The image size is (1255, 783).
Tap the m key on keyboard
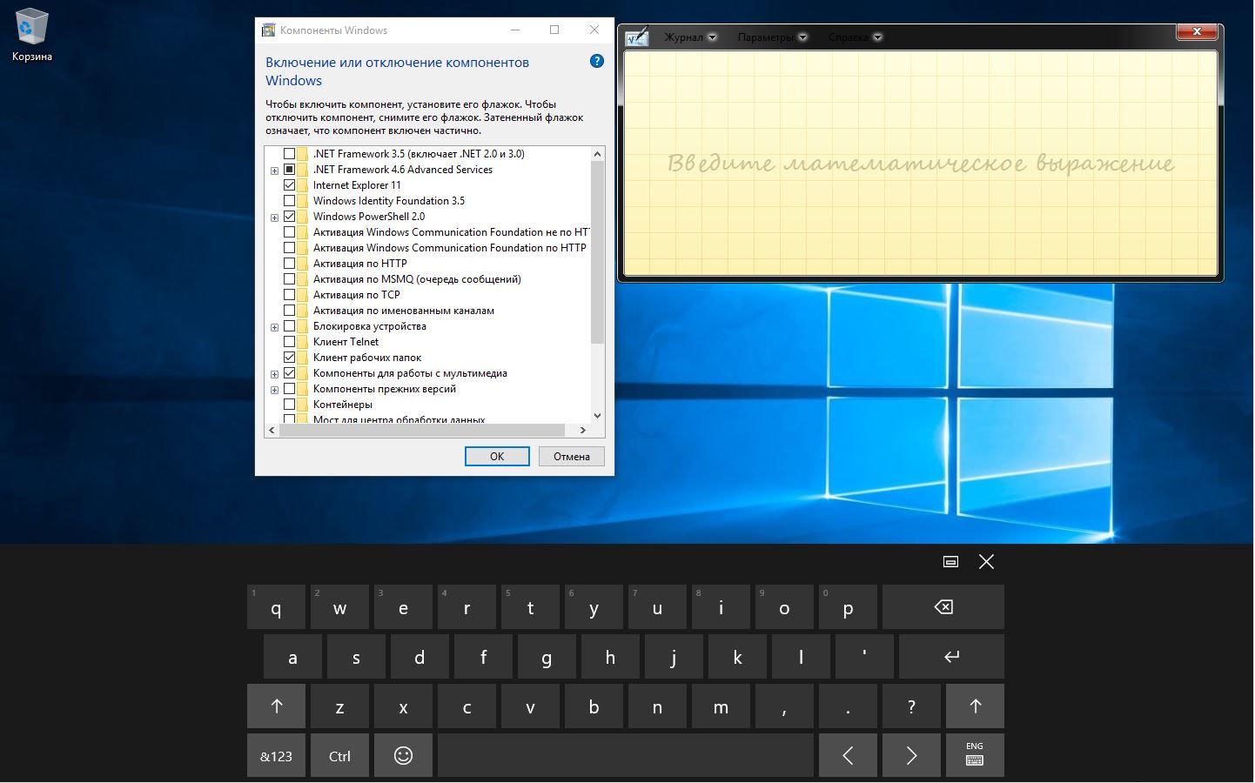pos(721,706)
